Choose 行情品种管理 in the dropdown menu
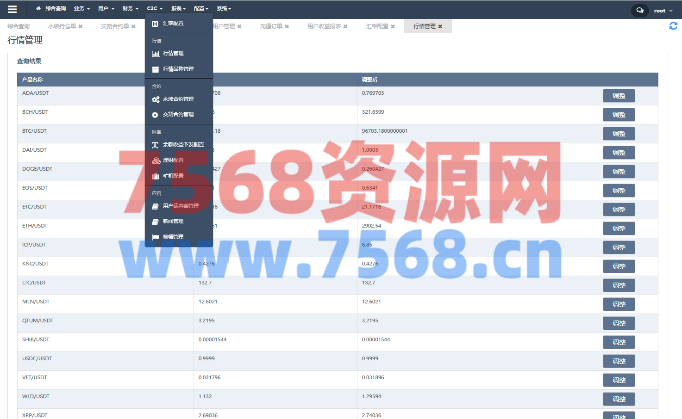This screenshot has height=419, width=682. point(178,69)
